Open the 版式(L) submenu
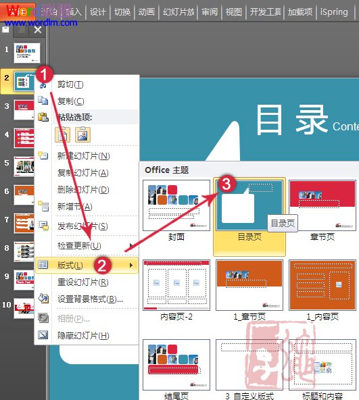The height and width of the screenshot is (400, 359). (87, 265)
